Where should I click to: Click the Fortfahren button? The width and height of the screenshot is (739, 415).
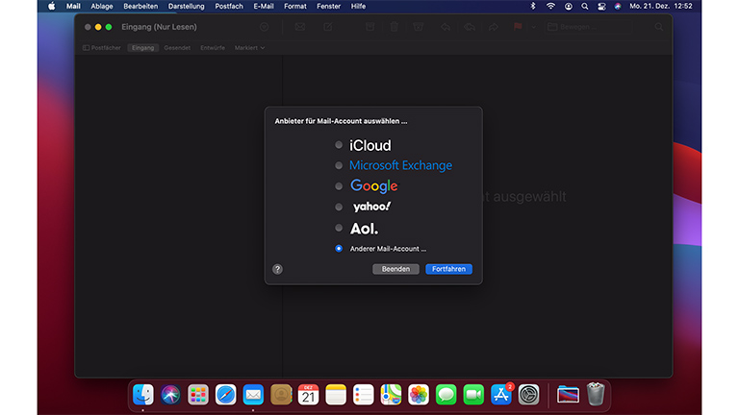448,269
